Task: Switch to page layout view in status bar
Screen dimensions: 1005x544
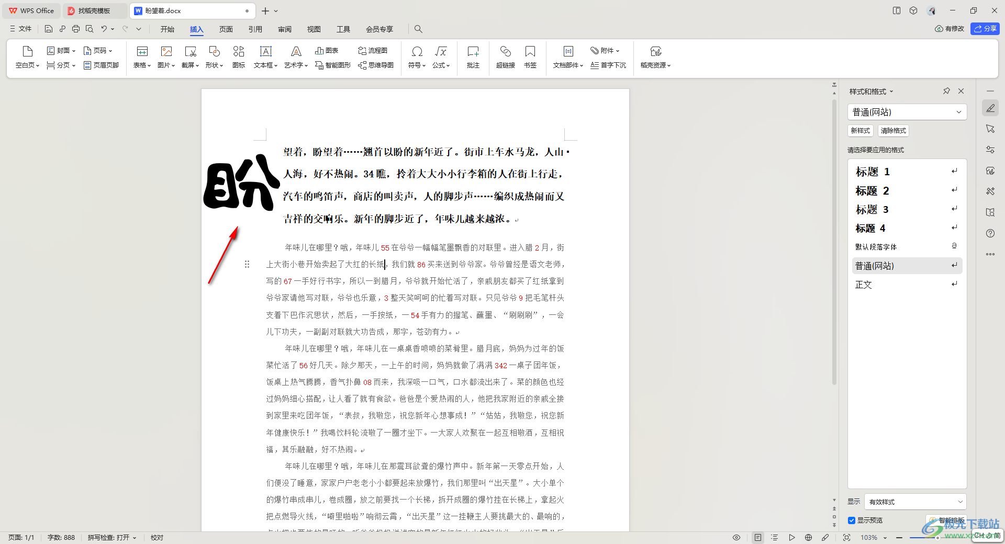Action: [x=757, y=538]
